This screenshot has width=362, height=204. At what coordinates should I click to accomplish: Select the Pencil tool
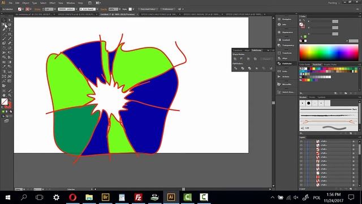[x=10, y=39]
